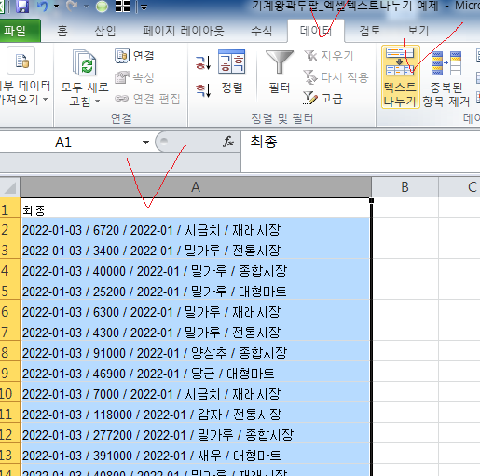The image size is (480, 476).
Task: Click the 지우기 clear filter button
Action: pos(328,56)
